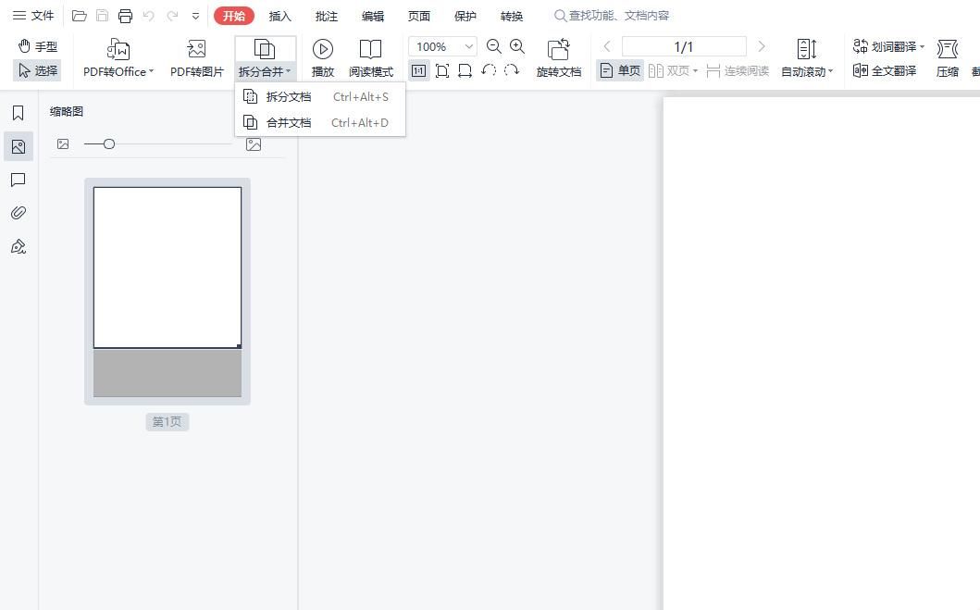Click the zoom in magnifier

pos(517,46)
